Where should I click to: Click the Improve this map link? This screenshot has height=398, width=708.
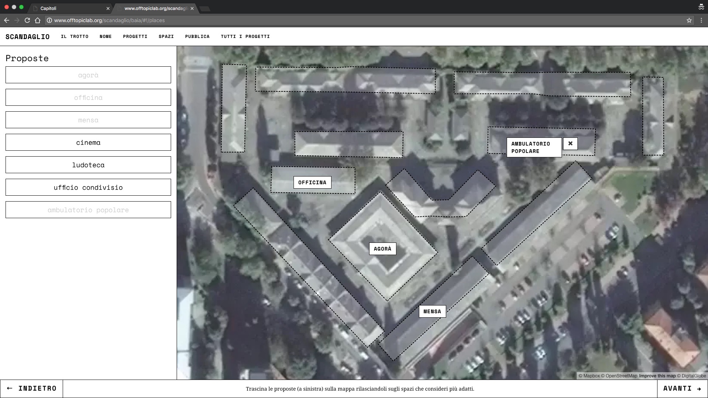pyautogui.click(x=657, y=376)
